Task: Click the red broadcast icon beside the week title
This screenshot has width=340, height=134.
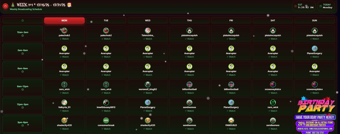Action: click(5, 5)
